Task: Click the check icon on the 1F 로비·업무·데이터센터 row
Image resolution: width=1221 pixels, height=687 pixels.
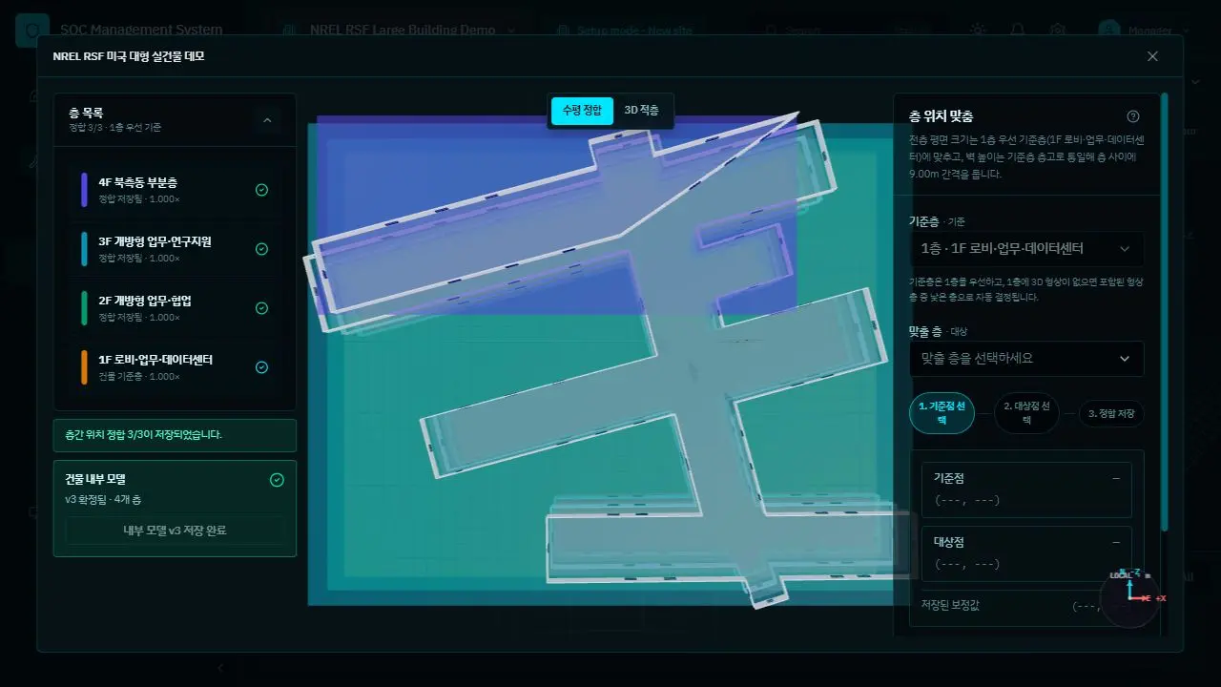Action: (261, 367)
